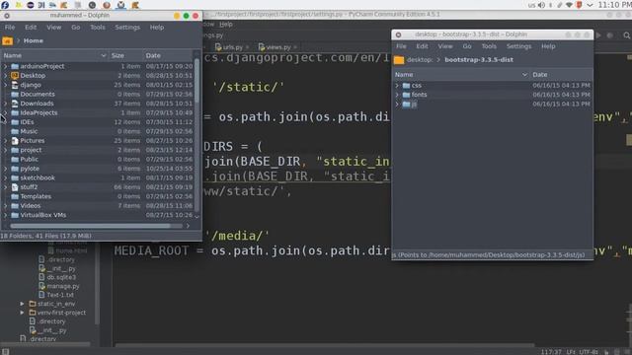Screen dimensions: 632x355
Task: Select Text-1.txt in PyCharm project tree
Action: click(60, 295)
